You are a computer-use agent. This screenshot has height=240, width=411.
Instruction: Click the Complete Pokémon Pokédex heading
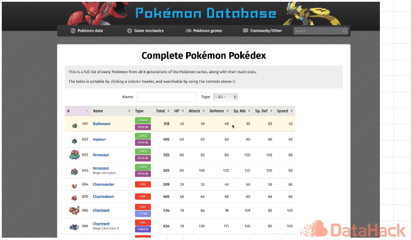pos(204,56)
